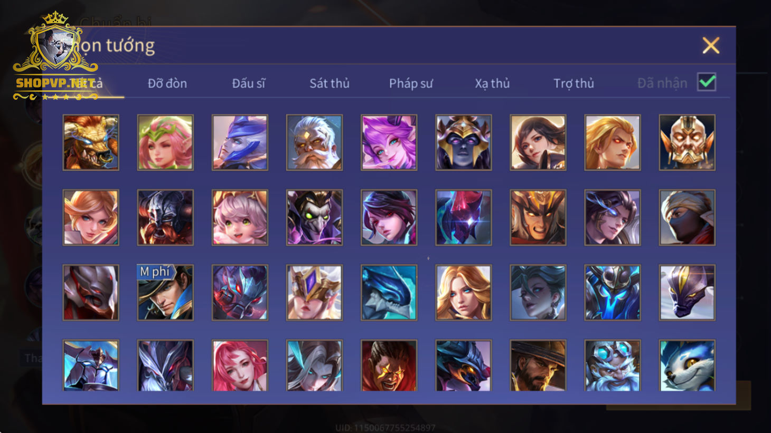Select the pink-haired girl with flower crown

pos(165,142)
